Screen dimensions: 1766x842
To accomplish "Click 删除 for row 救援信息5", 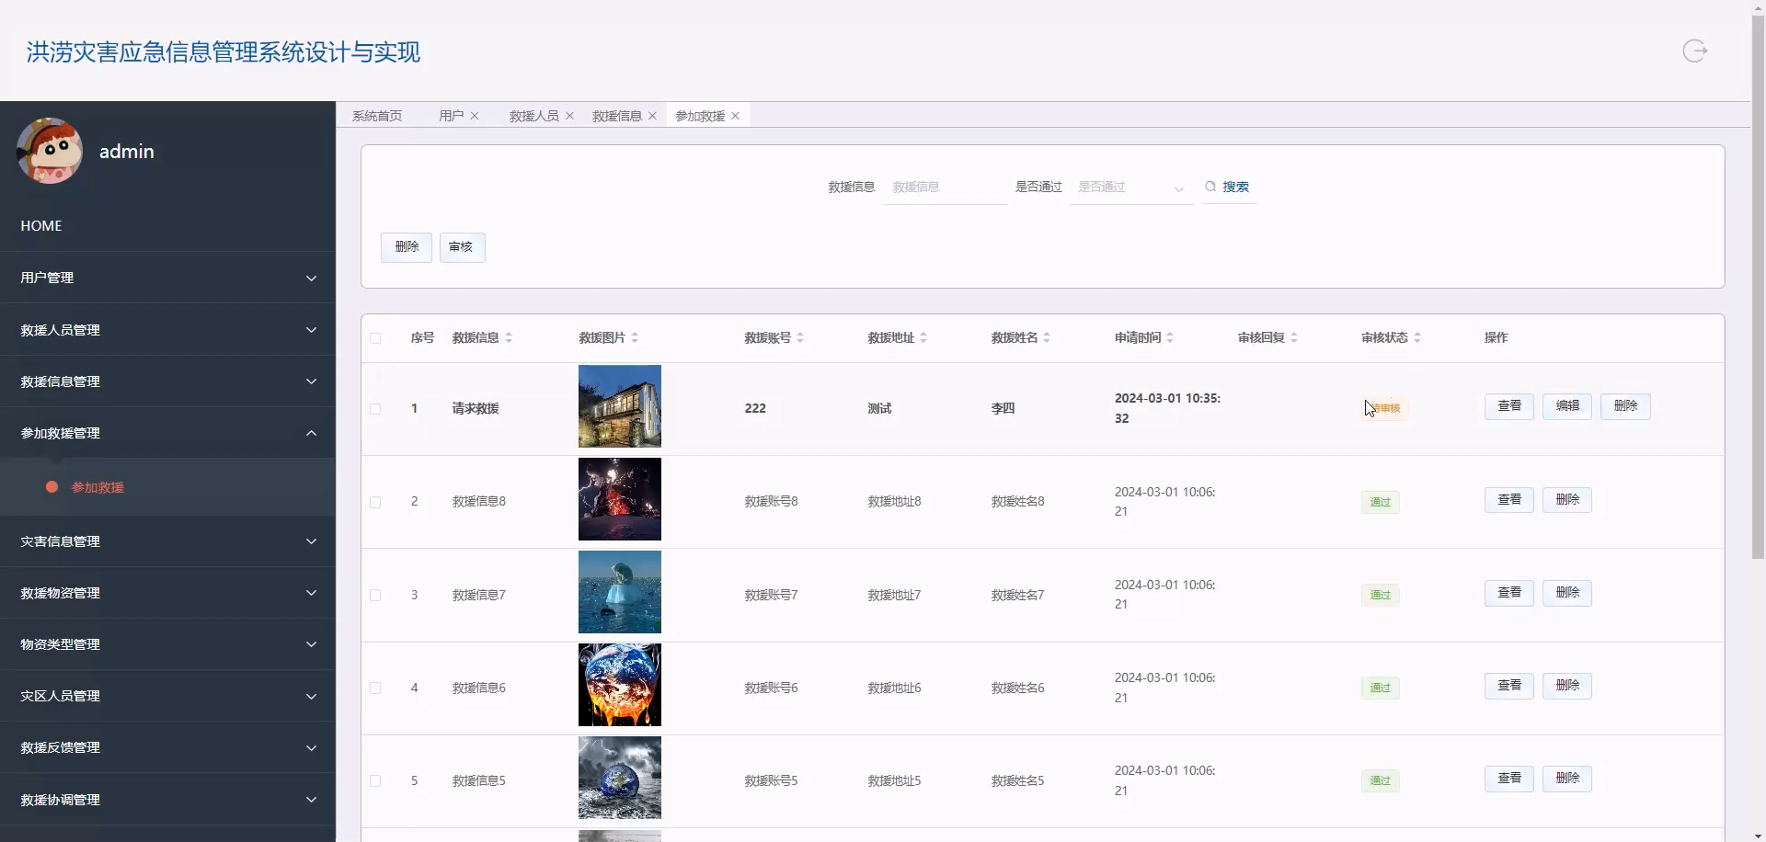I will click(x=1567, y=779).
